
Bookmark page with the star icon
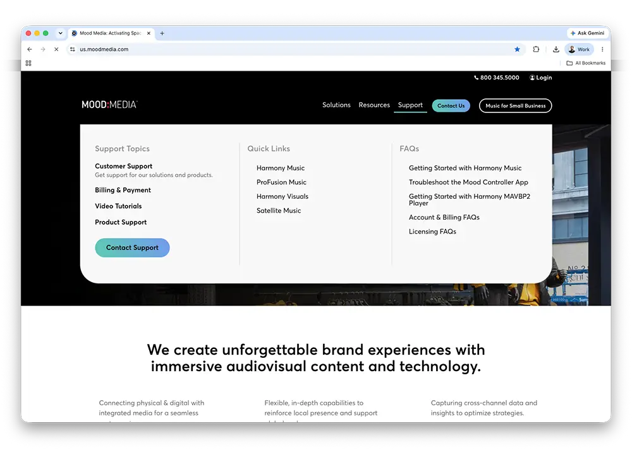[x=517, y=49]
